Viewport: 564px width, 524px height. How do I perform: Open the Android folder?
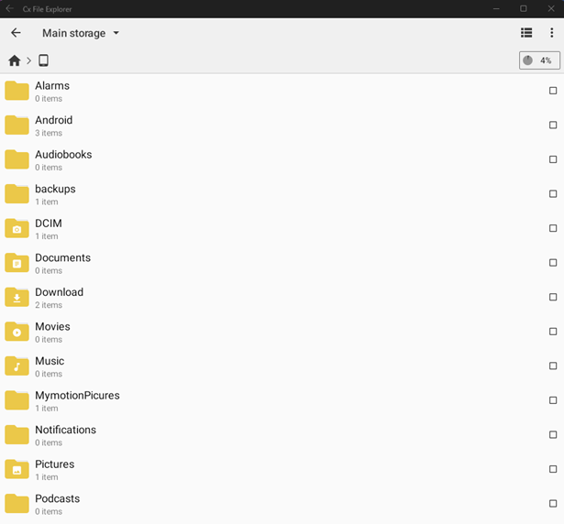[x=53, y=126]
